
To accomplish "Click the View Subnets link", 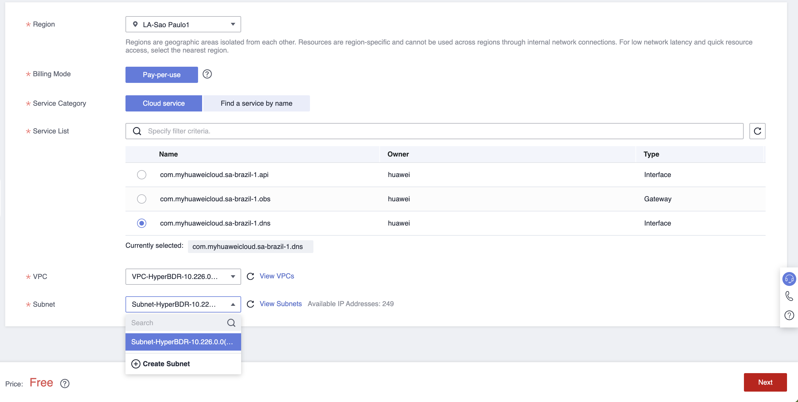I will point(281,304).
